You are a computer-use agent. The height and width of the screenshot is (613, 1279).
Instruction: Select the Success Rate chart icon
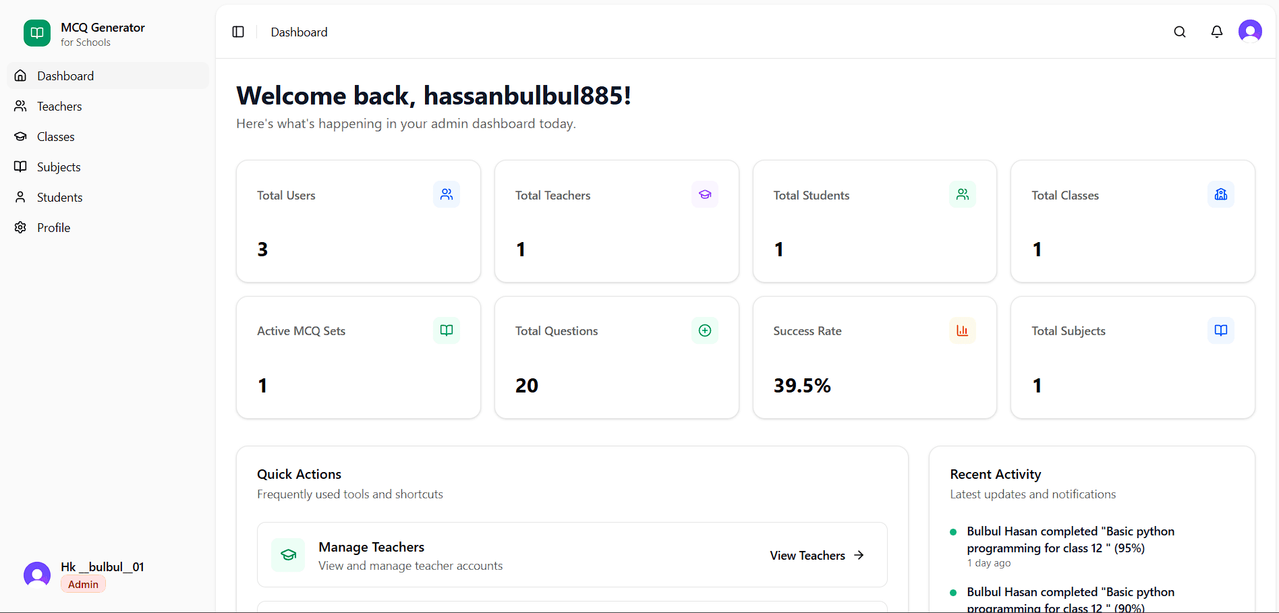tap(963, 330)
